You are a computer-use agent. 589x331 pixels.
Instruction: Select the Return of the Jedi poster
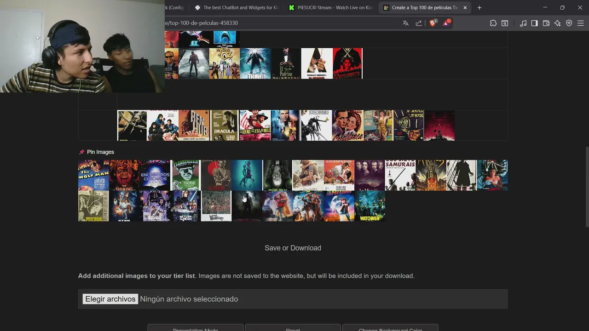pos(185,206)
